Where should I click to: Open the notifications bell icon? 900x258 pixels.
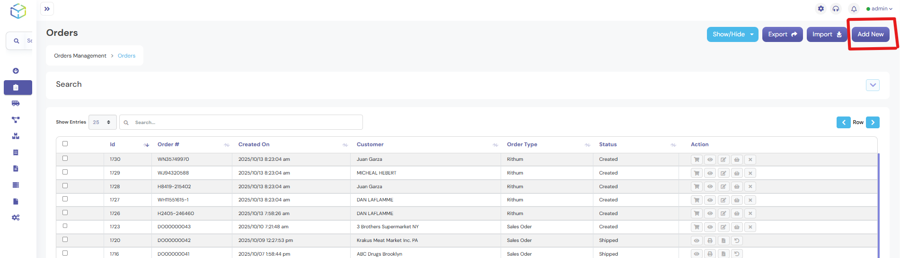tap(854, 9)
